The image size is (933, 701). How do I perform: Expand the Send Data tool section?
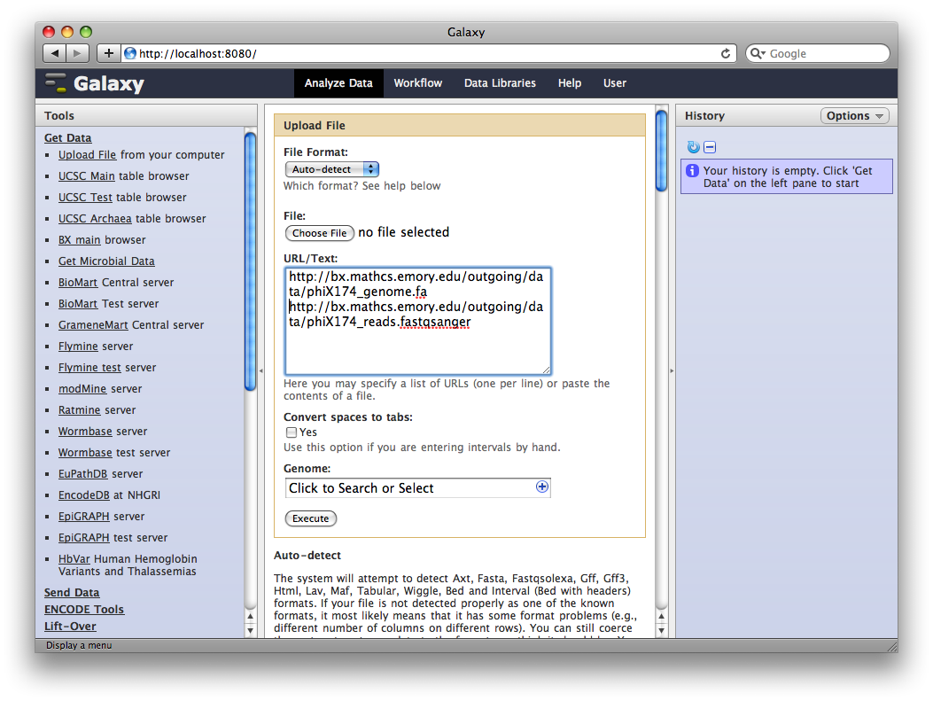pos(72,593)
